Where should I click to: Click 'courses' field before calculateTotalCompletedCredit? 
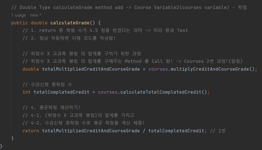107,92
